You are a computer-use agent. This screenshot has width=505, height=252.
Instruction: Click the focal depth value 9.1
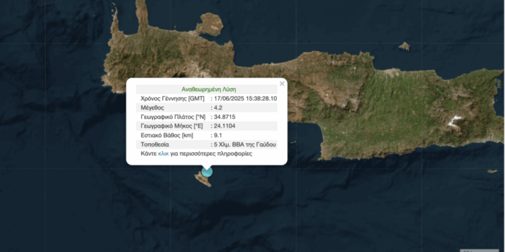pyautogui.click(x=217, y=135)
